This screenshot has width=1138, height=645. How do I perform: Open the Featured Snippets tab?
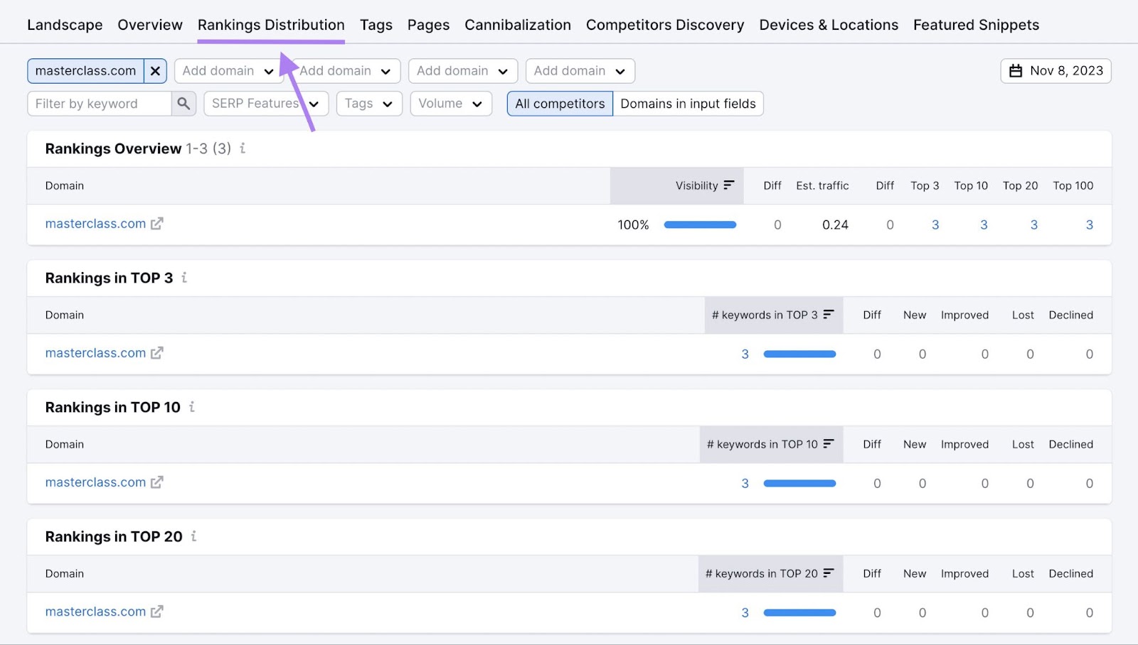975,24
